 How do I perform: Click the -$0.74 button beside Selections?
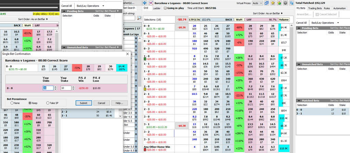coord(181,19)
